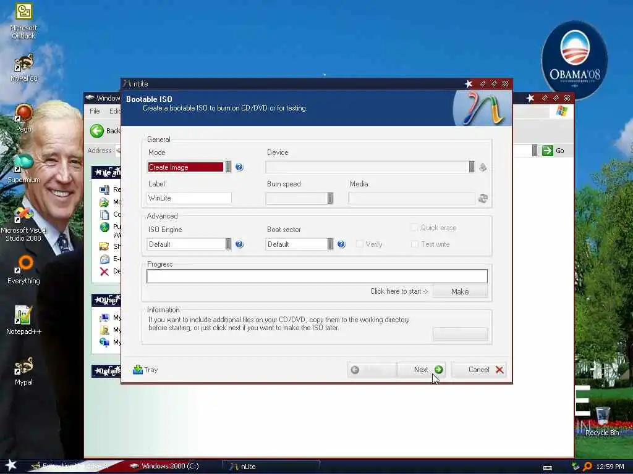Click the Boot sector help icon
Screen dimensions: 633x474
(x=341, y=244)
